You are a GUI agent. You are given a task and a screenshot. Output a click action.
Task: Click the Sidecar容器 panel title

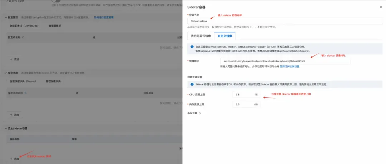[197, 7]
